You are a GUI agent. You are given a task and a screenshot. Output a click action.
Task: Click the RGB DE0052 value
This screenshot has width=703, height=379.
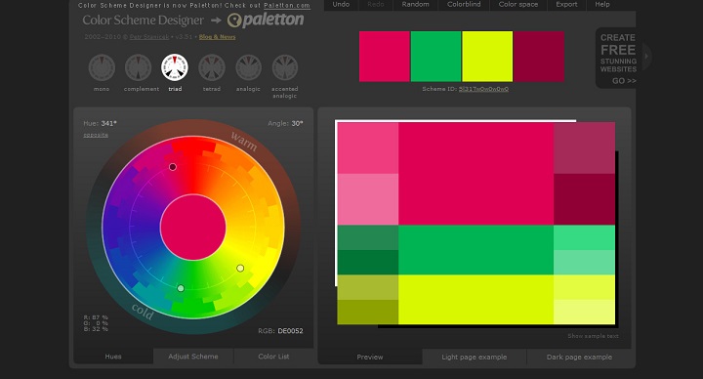(x=291, y=331)
